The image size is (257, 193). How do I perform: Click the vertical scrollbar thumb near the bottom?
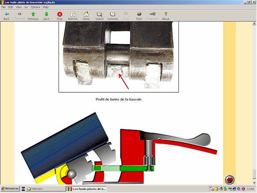(254, 174)
